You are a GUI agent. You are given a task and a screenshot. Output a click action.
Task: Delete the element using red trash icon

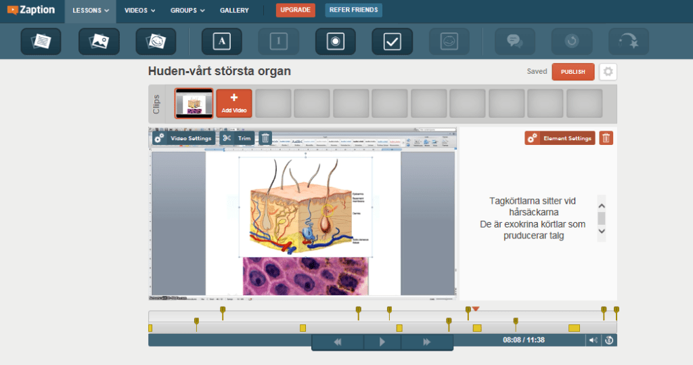pos(606,138)
